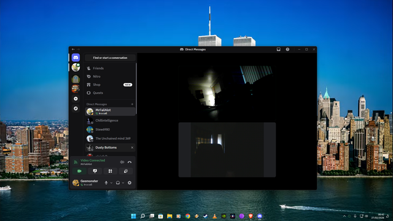Click Find or start a conversation field
Screen dimensions: 393x221
(110, 58)
